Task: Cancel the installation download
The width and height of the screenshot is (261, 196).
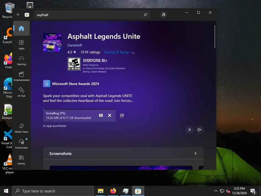Action: click(x=110, y=115)
